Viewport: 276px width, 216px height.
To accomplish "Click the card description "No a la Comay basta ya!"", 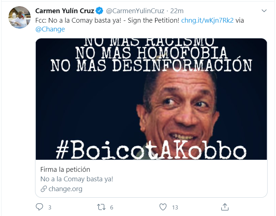I will (x=77, y=179).
